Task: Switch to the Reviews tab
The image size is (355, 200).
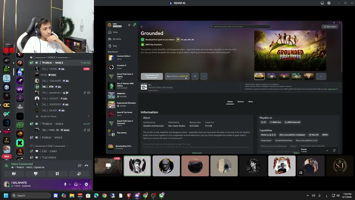Action: pos(240,102)
